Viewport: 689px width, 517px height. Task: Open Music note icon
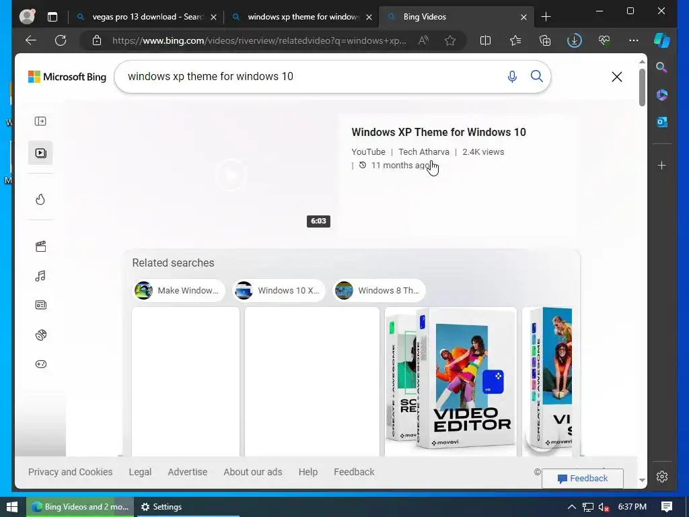pyautogui.click(x=40, y=275)
